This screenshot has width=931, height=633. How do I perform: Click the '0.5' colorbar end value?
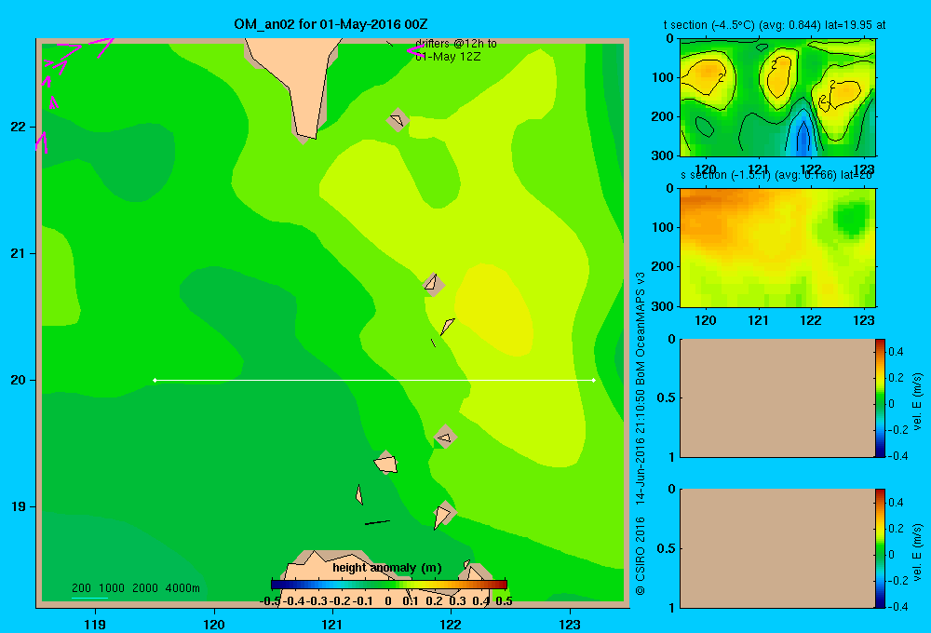coord(504,601)
